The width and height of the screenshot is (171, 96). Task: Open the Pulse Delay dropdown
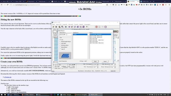tap(115, 67)
